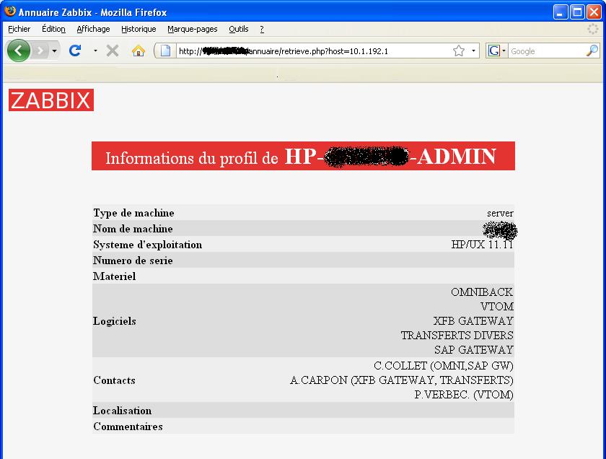This screenshot has width=606, height=459.
Task: Open the back/forward history dropdown
Action: pyautogui.click(x=54, y=51)
